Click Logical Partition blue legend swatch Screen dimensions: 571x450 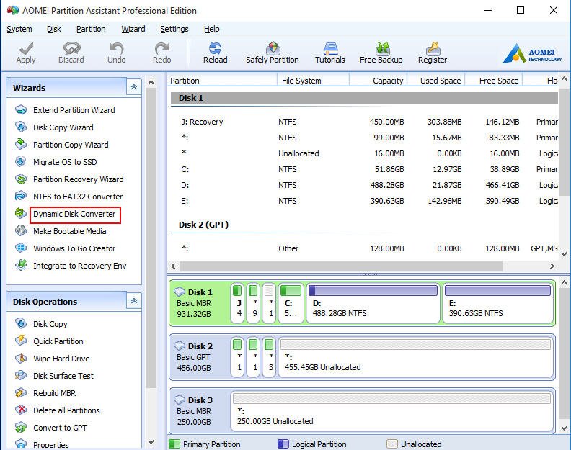point(283,444)
